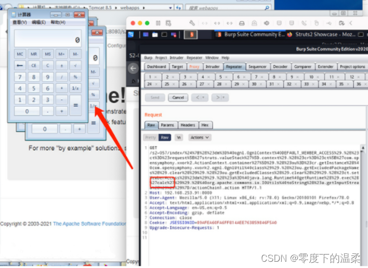Toggle the \n newline display button

click(x=179, y=137)
